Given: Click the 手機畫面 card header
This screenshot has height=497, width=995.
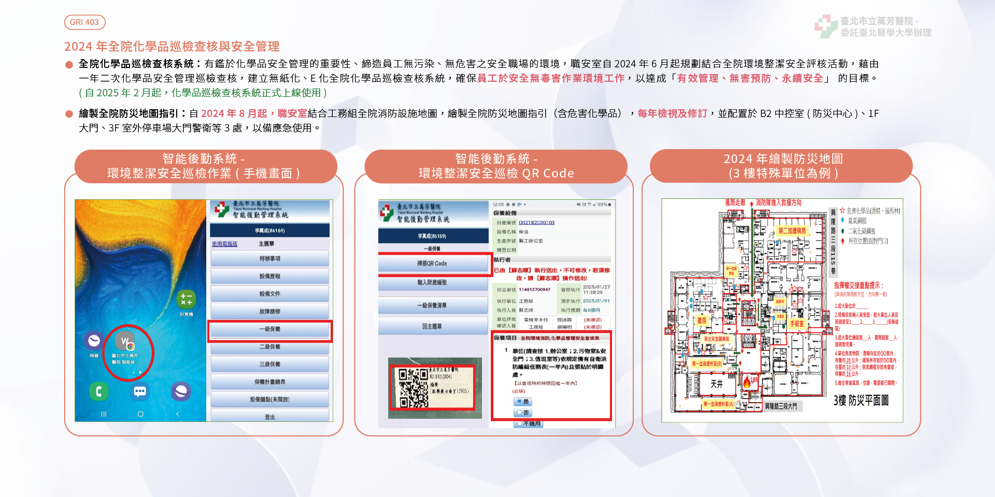Looking at the screenshot, I should coord(206,166).
